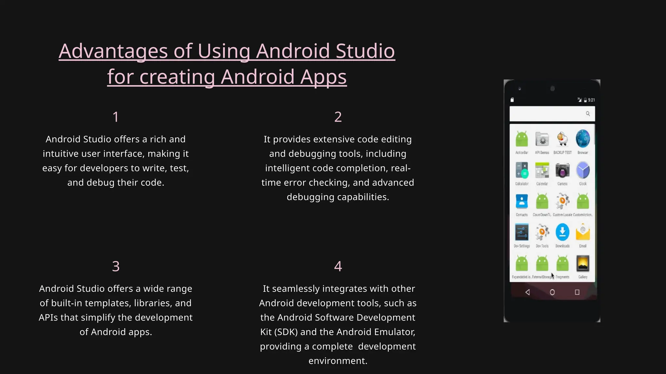Click the 5:21 clock in status bar
Screen dimensions: 666x374
coord(592,100)
